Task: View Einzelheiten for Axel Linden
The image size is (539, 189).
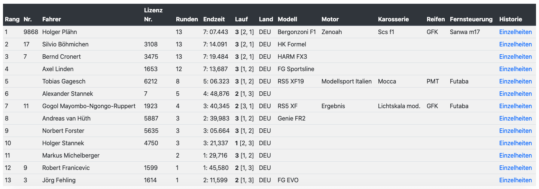Action: pos(515,69)
